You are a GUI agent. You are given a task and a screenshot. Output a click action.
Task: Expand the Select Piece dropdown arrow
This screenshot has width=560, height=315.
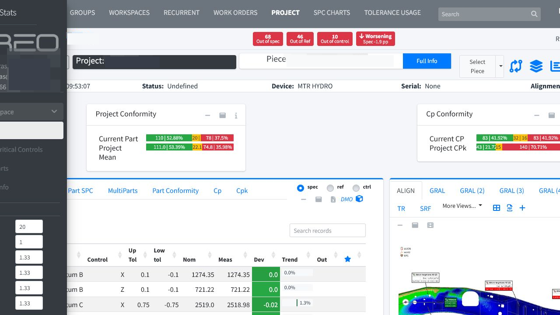pyautogui.click(x=500, y=66)
